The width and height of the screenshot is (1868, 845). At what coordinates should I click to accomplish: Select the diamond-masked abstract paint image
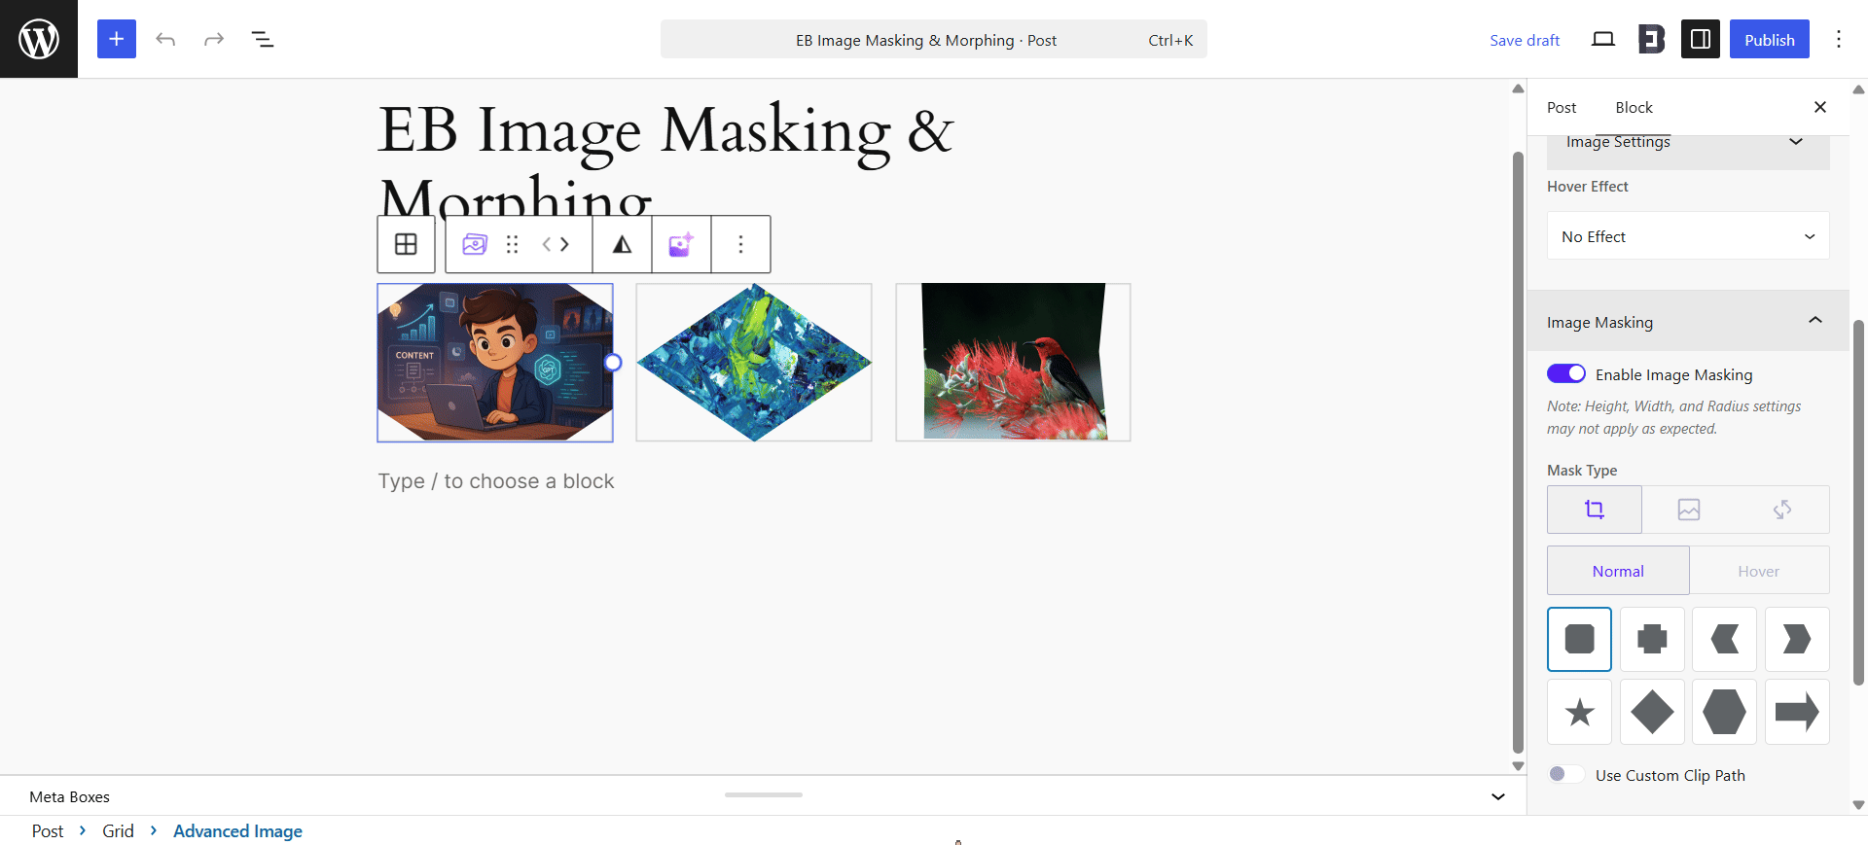(754, 363)
